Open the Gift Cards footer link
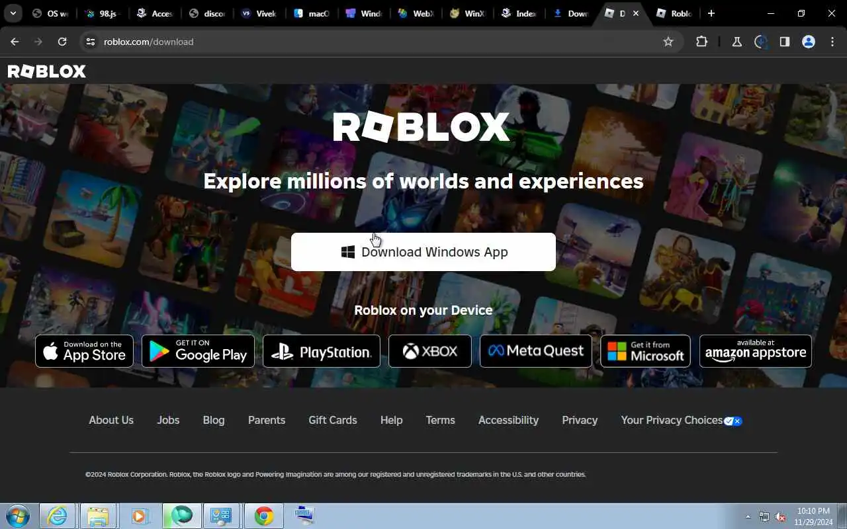This screenshot has height=529, width=847. (333, 420)
